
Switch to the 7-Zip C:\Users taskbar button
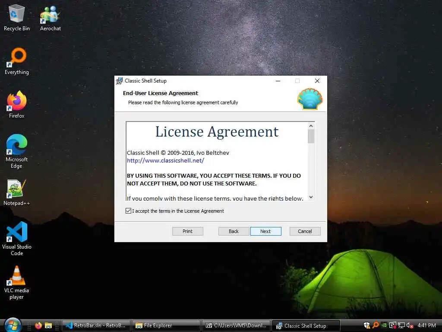coord(236,326)
